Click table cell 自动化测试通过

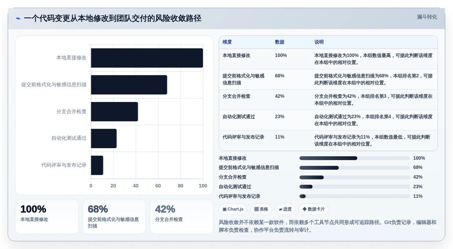[x=238, y=117]
